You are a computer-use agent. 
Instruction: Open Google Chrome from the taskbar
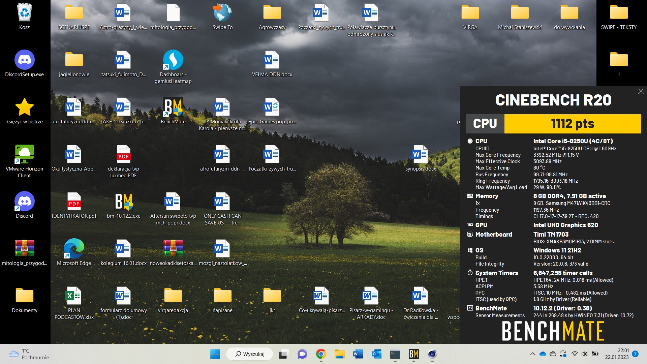pos(321,354)
